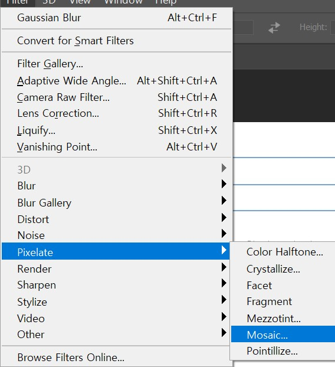
Task: Choose Lens Correction filter
Action: tap(117, 113)
